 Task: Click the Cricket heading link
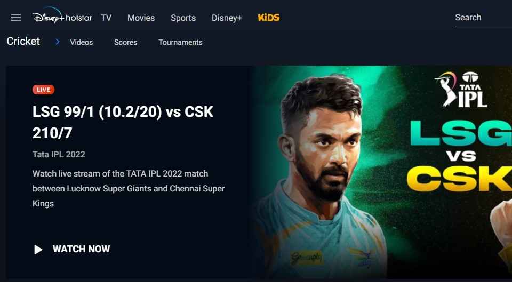coord(23,42)
